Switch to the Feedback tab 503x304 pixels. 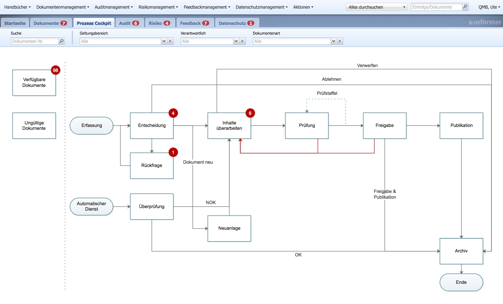coord(195,23)
